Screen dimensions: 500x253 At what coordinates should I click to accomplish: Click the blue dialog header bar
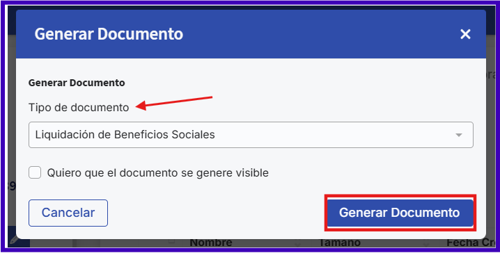tap(251, 34)
